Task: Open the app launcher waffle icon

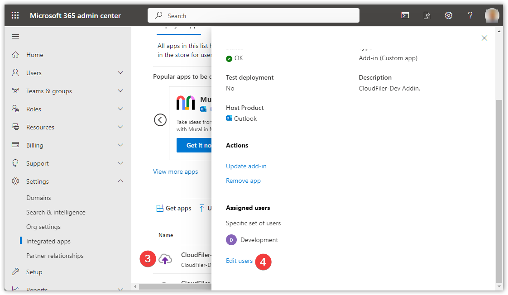Action: (x=15, y=15)
